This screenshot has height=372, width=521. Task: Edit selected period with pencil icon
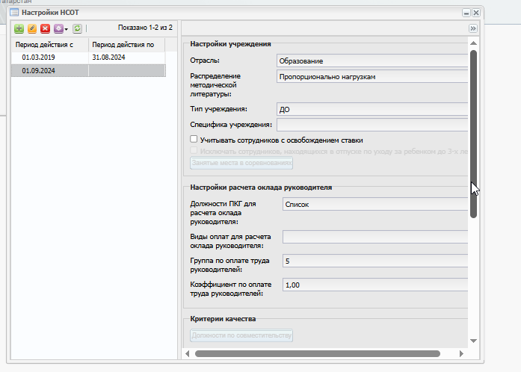pyautogui.click(x=32, y=28)
